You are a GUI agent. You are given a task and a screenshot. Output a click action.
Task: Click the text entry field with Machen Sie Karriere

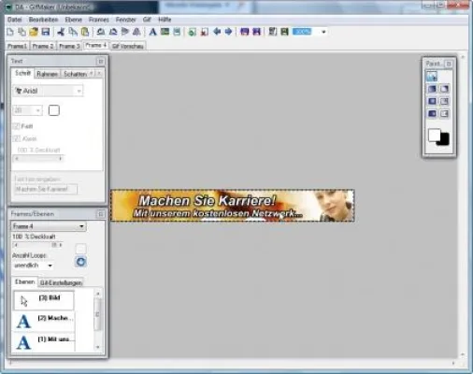coord(46,189)
